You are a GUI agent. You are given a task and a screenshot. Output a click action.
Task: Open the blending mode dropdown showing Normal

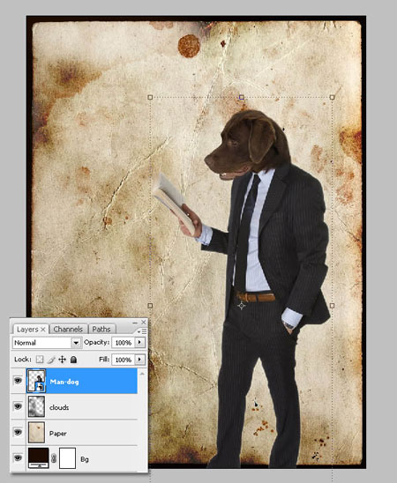[x=47, y=343]
